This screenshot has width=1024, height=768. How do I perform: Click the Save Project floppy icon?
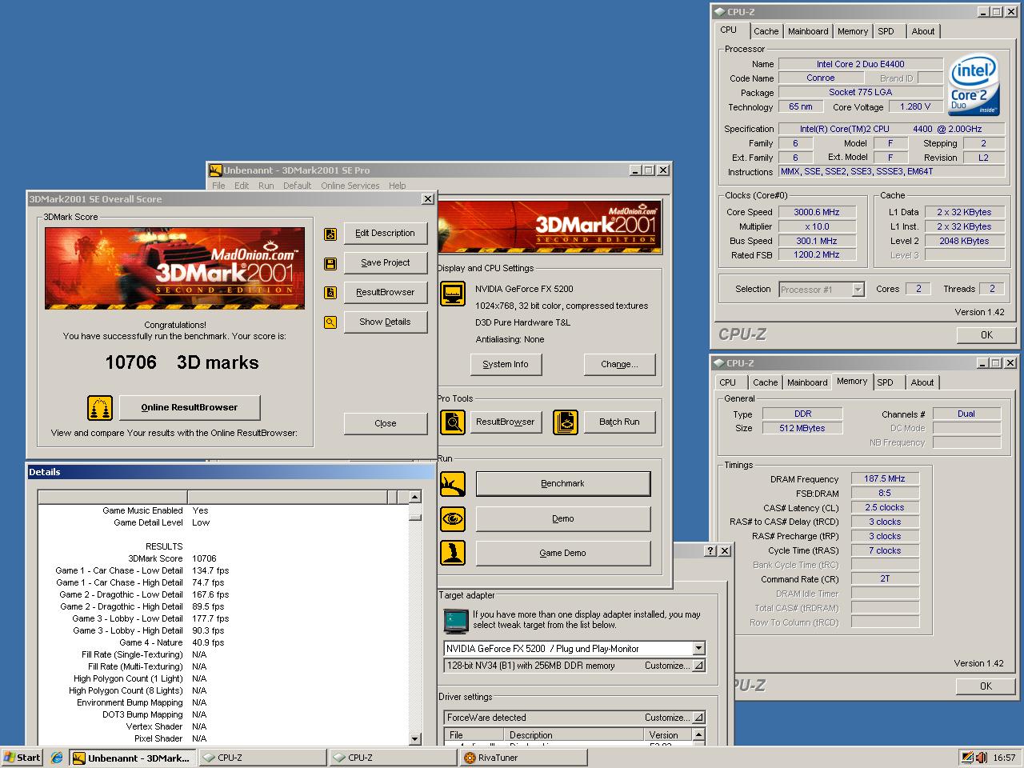click(x=330, y=263)
